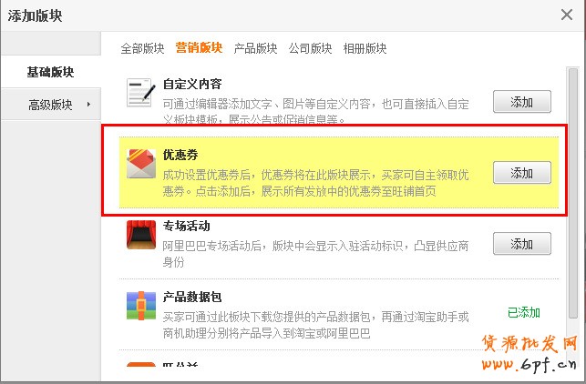Click the 优惠券 envelope icon
The height and width of the screenshot is (384, 586).
[141, 164]
